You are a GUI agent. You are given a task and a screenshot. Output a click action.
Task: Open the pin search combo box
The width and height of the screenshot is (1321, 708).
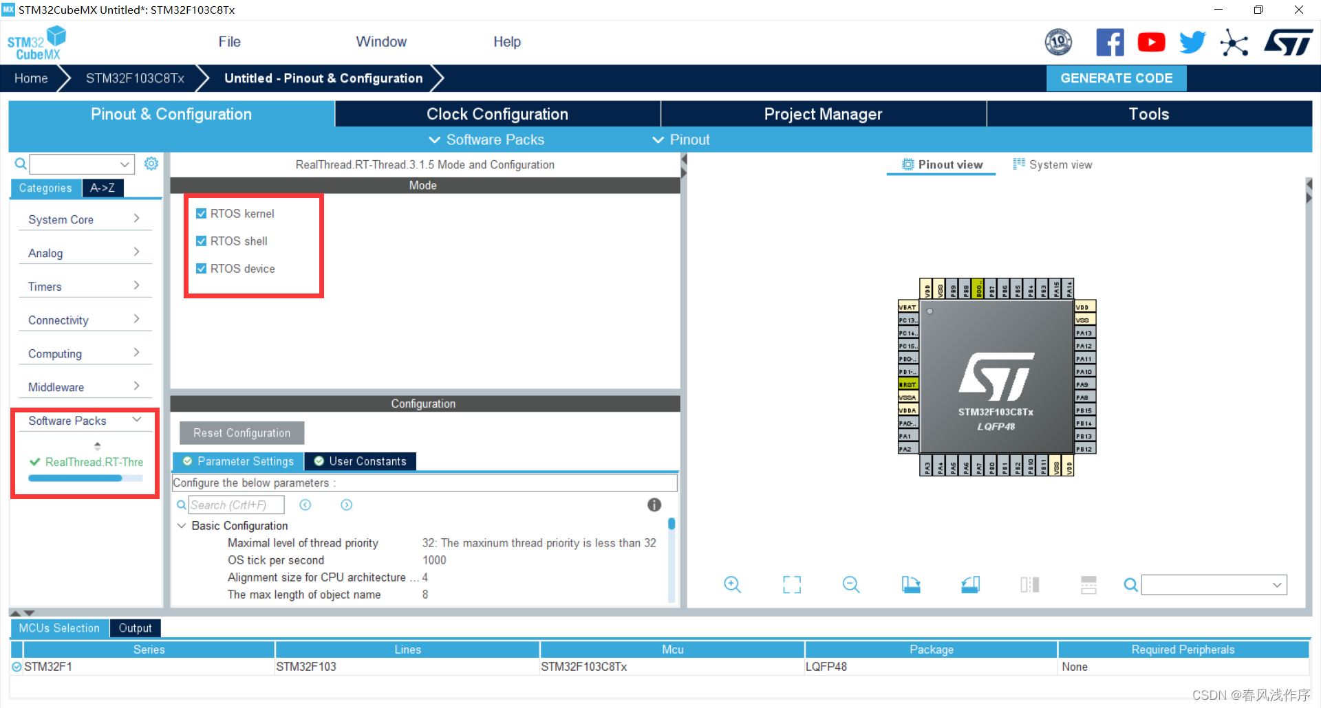pos(1214,585)
